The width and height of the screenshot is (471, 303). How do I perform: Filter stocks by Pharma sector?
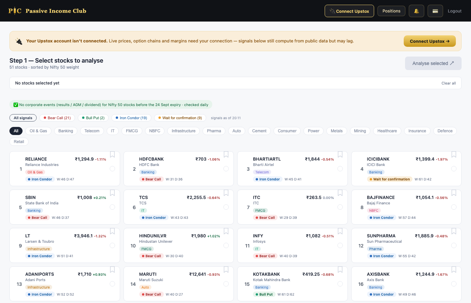point(214,131)
